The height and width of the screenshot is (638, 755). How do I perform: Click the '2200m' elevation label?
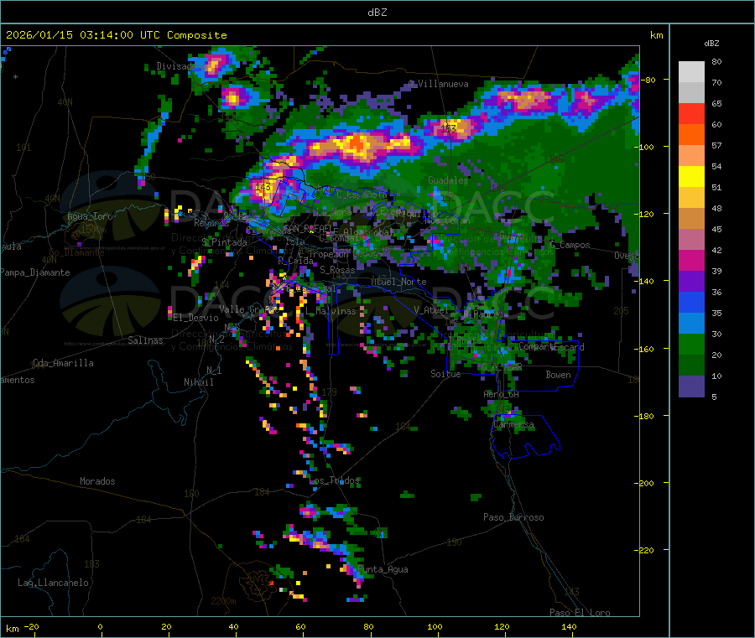click(223, 601)
